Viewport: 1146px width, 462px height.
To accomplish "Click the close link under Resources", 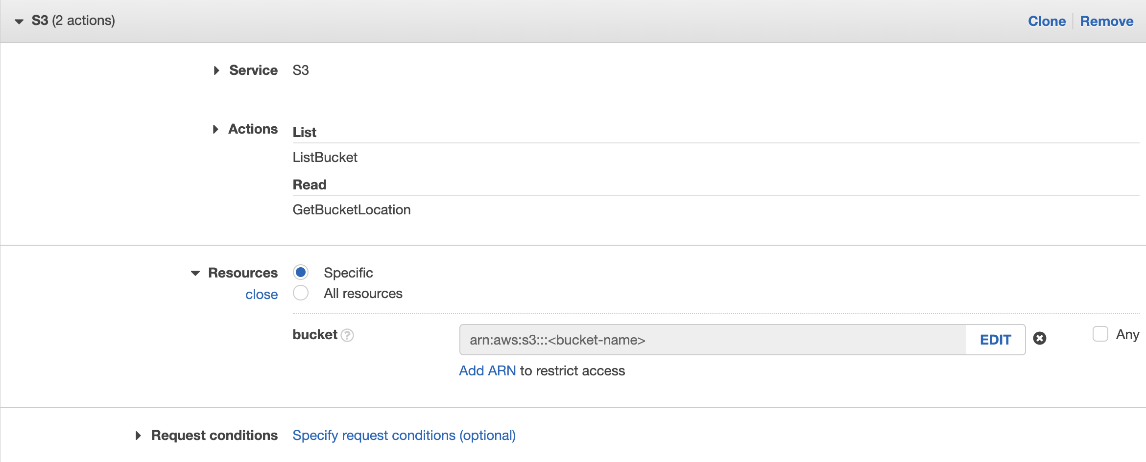I will point(262,295).
